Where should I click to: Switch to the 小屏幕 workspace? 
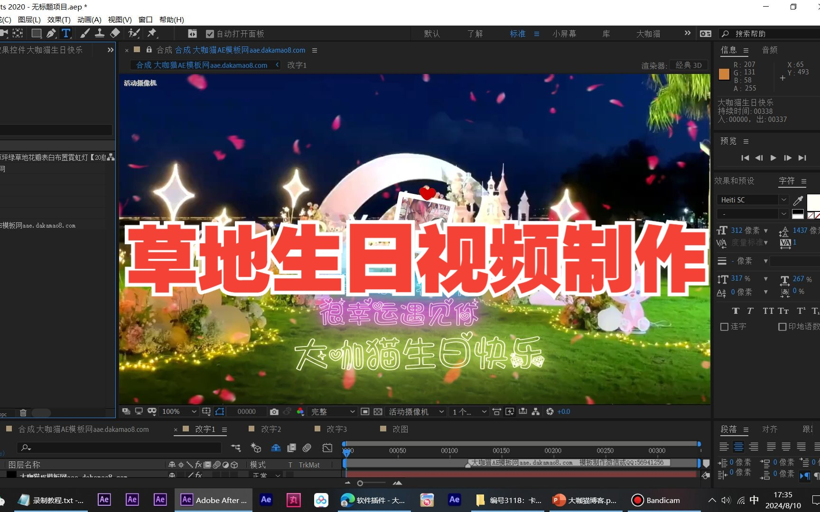(564, 34)
